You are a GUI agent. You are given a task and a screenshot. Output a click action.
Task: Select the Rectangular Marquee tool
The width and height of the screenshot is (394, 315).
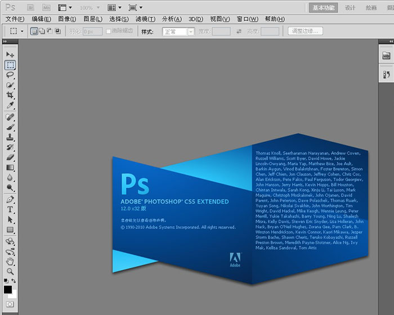[x=10, y=65]
